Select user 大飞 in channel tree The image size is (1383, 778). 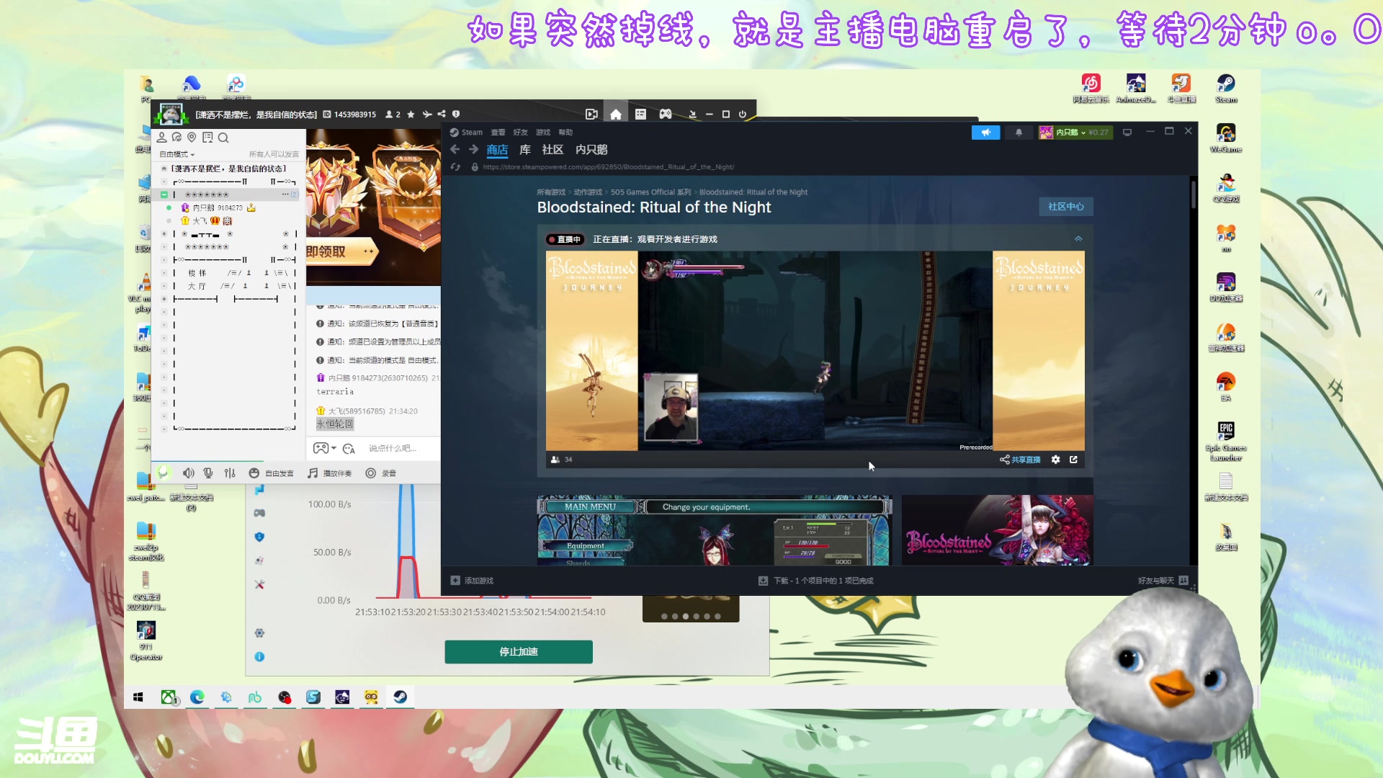[205, 220]
